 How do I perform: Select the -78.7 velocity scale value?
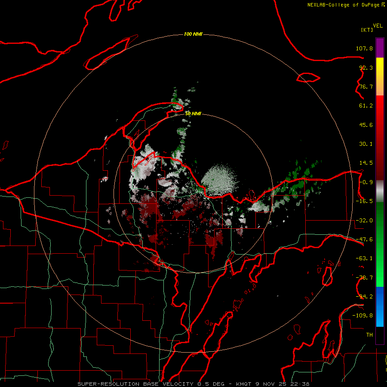[x=364, y=278]
